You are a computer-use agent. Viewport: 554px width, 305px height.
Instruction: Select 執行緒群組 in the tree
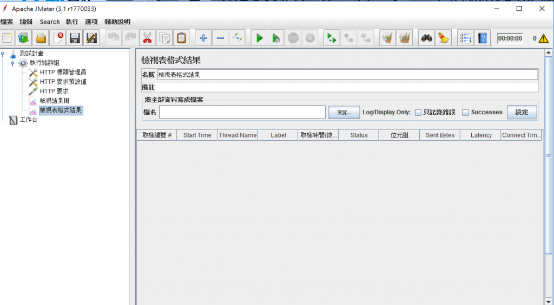45,63
